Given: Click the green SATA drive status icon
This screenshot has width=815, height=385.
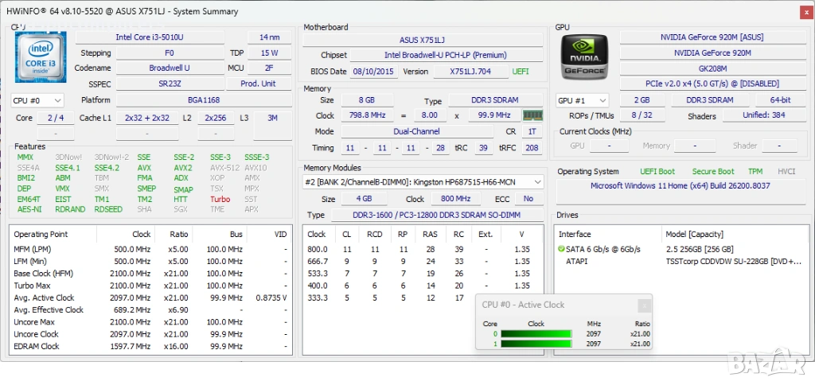Looking at the screenshot, I should pyautogui.click(x=562, y=249).
